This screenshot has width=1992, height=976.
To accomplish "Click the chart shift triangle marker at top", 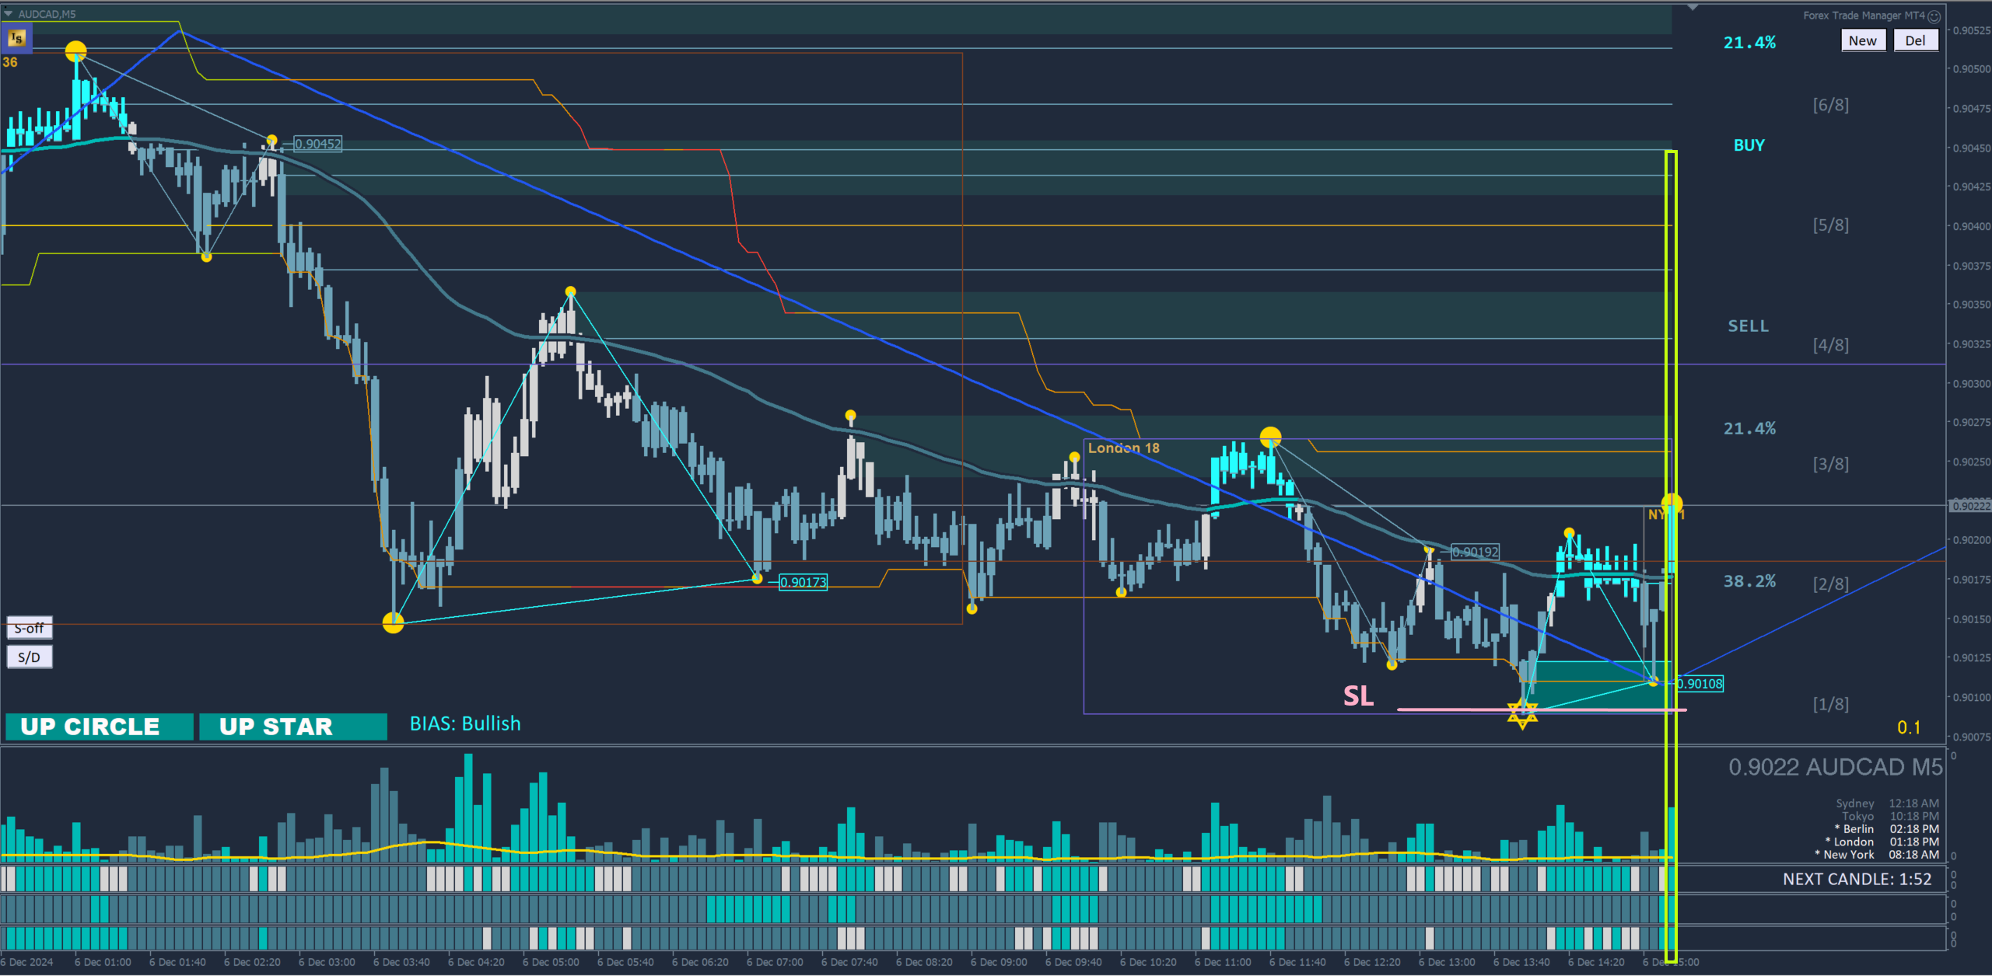I will click(x=1693, y=7).
